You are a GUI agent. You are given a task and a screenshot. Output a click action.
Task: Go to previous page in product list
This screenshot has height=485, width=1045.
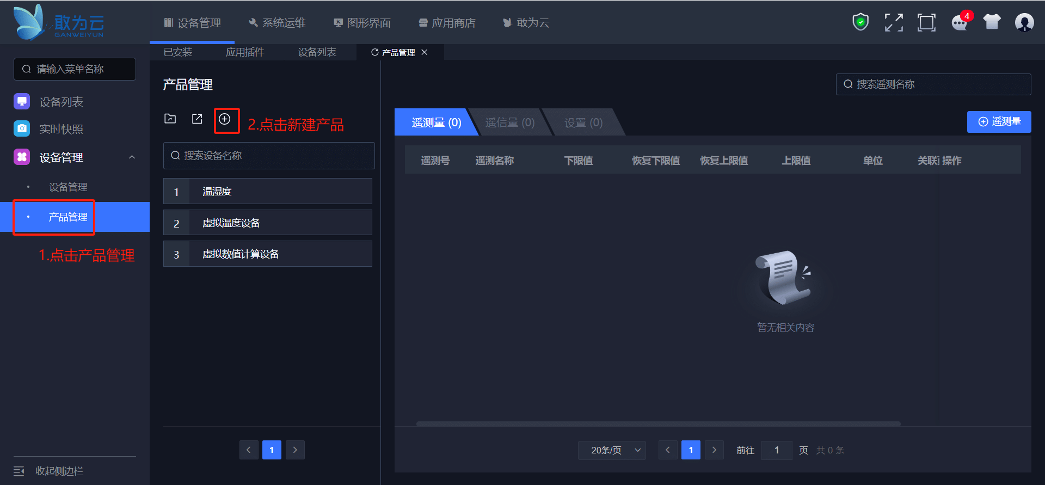(249, 450)
